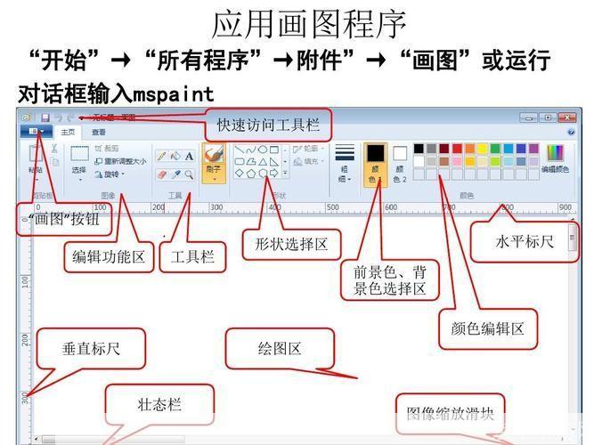
Task: Select the Color picker eyedropper tool
Action: point(175,174)
